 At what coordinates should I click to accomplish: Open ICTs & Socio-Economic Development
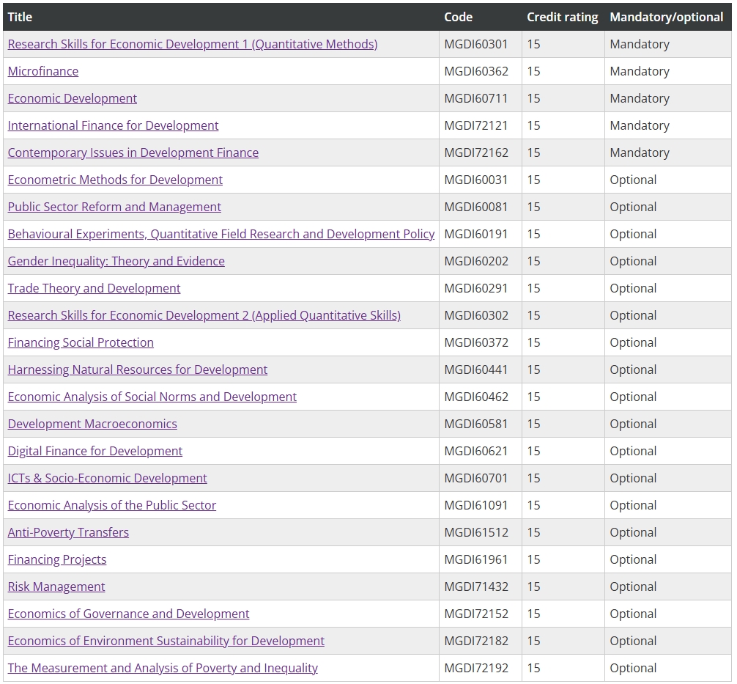pyautogui.click(x=107, y=478)
